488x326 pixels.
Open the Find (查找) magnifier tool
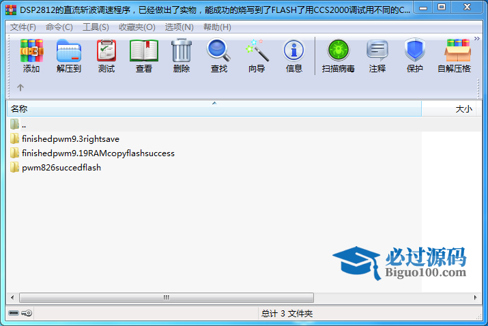[219, 55]
